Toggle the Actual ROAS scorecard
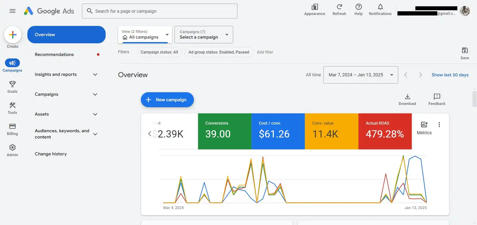The image size is (477, 225). (385, 131)
